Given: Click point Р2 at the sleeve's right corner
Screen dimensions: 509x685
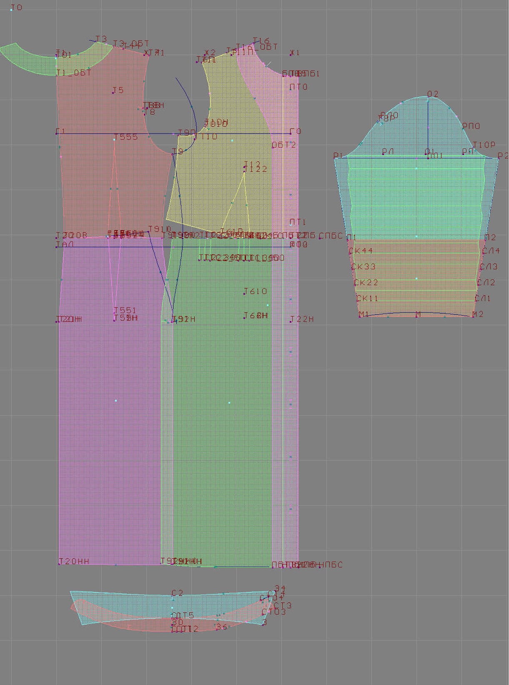Looking at the screenshot, I should pos(499,158).
